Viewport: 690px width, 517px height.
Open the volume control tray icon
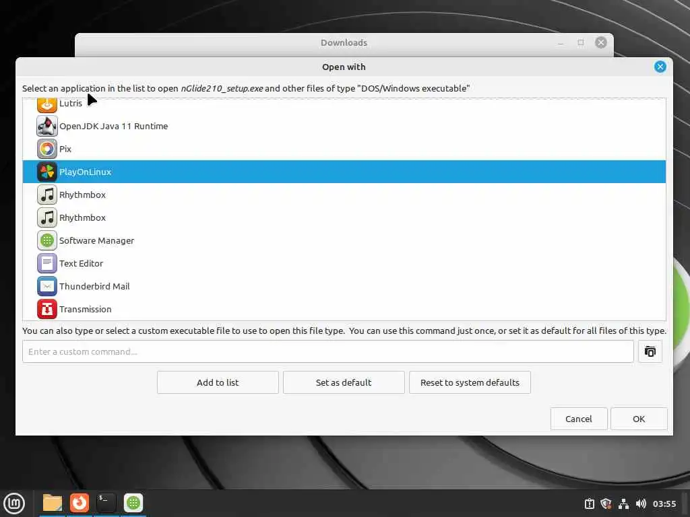coord(641,504)
